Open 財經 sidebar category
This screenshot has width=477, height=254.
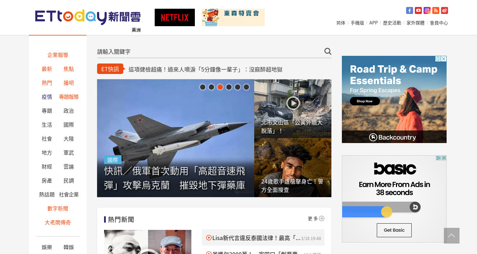47,167
